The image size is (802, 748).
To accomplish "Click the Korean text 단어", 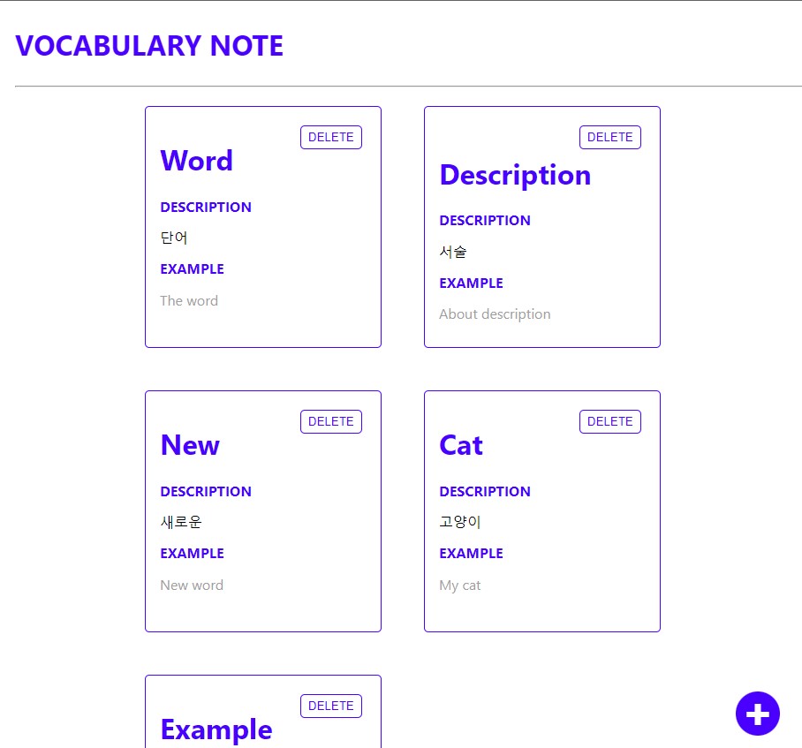I will pyautogui.click(x=175, y=238).
